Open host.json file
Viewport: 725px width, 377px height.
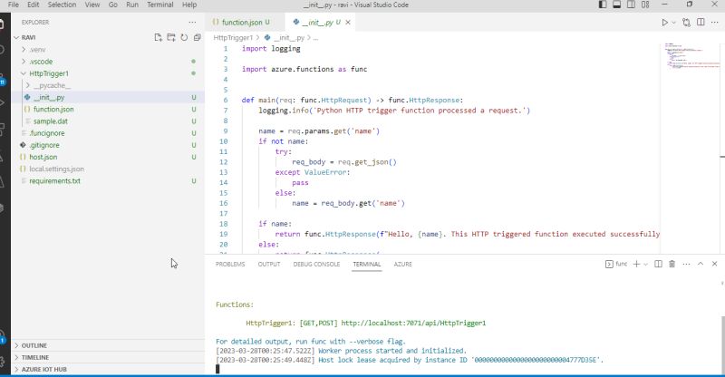coord(107,158)
